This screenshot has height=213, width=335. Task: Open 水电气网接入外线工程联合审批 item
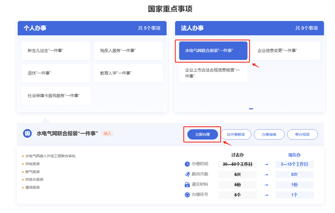coord(50,156)
